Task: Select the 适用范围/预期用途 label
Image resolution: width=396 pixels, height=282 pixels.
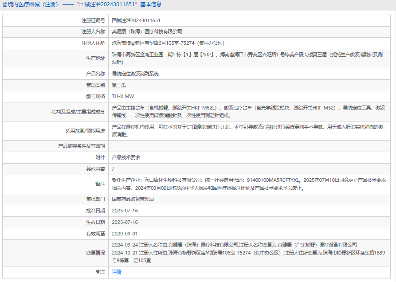Action: click(x=85, y=131)
